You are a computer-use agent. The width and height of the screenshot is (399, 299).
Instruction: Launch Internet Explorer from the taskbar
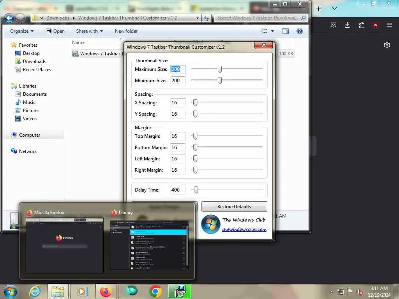pos(35,291)
